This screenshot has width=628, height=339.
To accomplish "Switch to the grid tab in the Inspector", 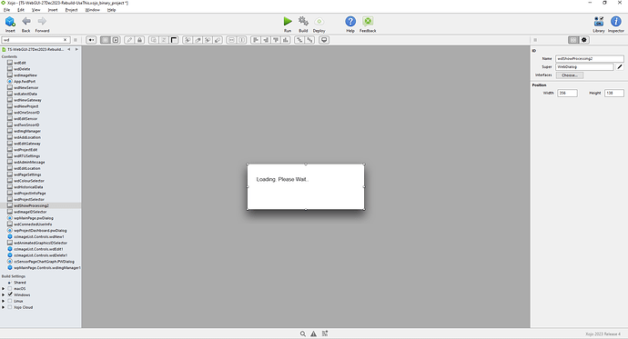I will click(x=573, y=40).
